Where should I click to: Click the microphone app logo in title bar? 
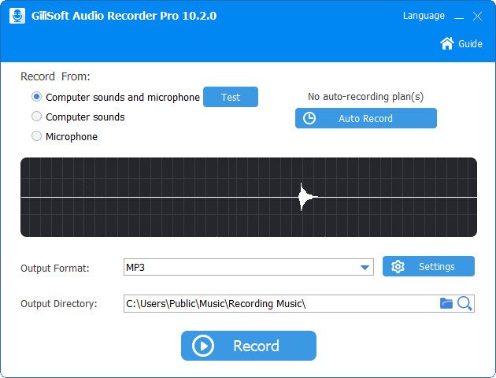(17, 16)
